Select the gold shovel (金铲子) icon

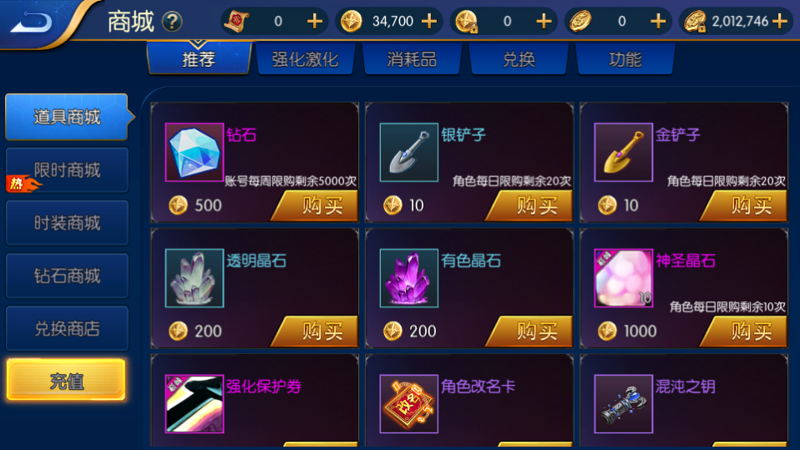(x=624, y=152)
